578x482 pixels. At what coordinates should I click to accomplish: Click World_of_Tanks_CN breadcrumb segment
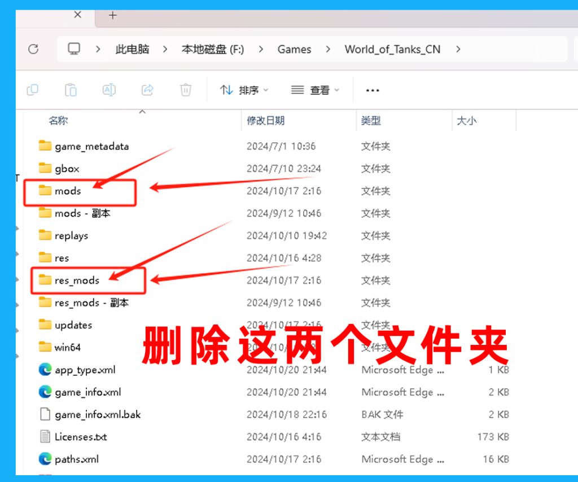[x=392, y=49]
